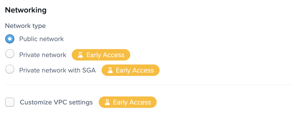This screenshot has height=117, width=299.
Task: Click flask icon beside Private network option
Action: click(81, 55)
